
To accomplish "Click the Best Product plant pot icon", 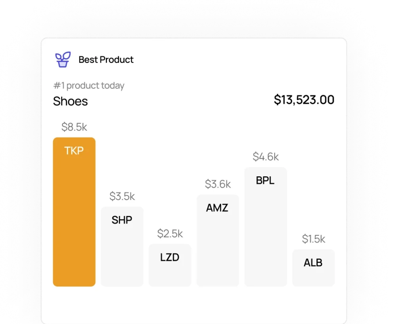I will coord(63,59).
